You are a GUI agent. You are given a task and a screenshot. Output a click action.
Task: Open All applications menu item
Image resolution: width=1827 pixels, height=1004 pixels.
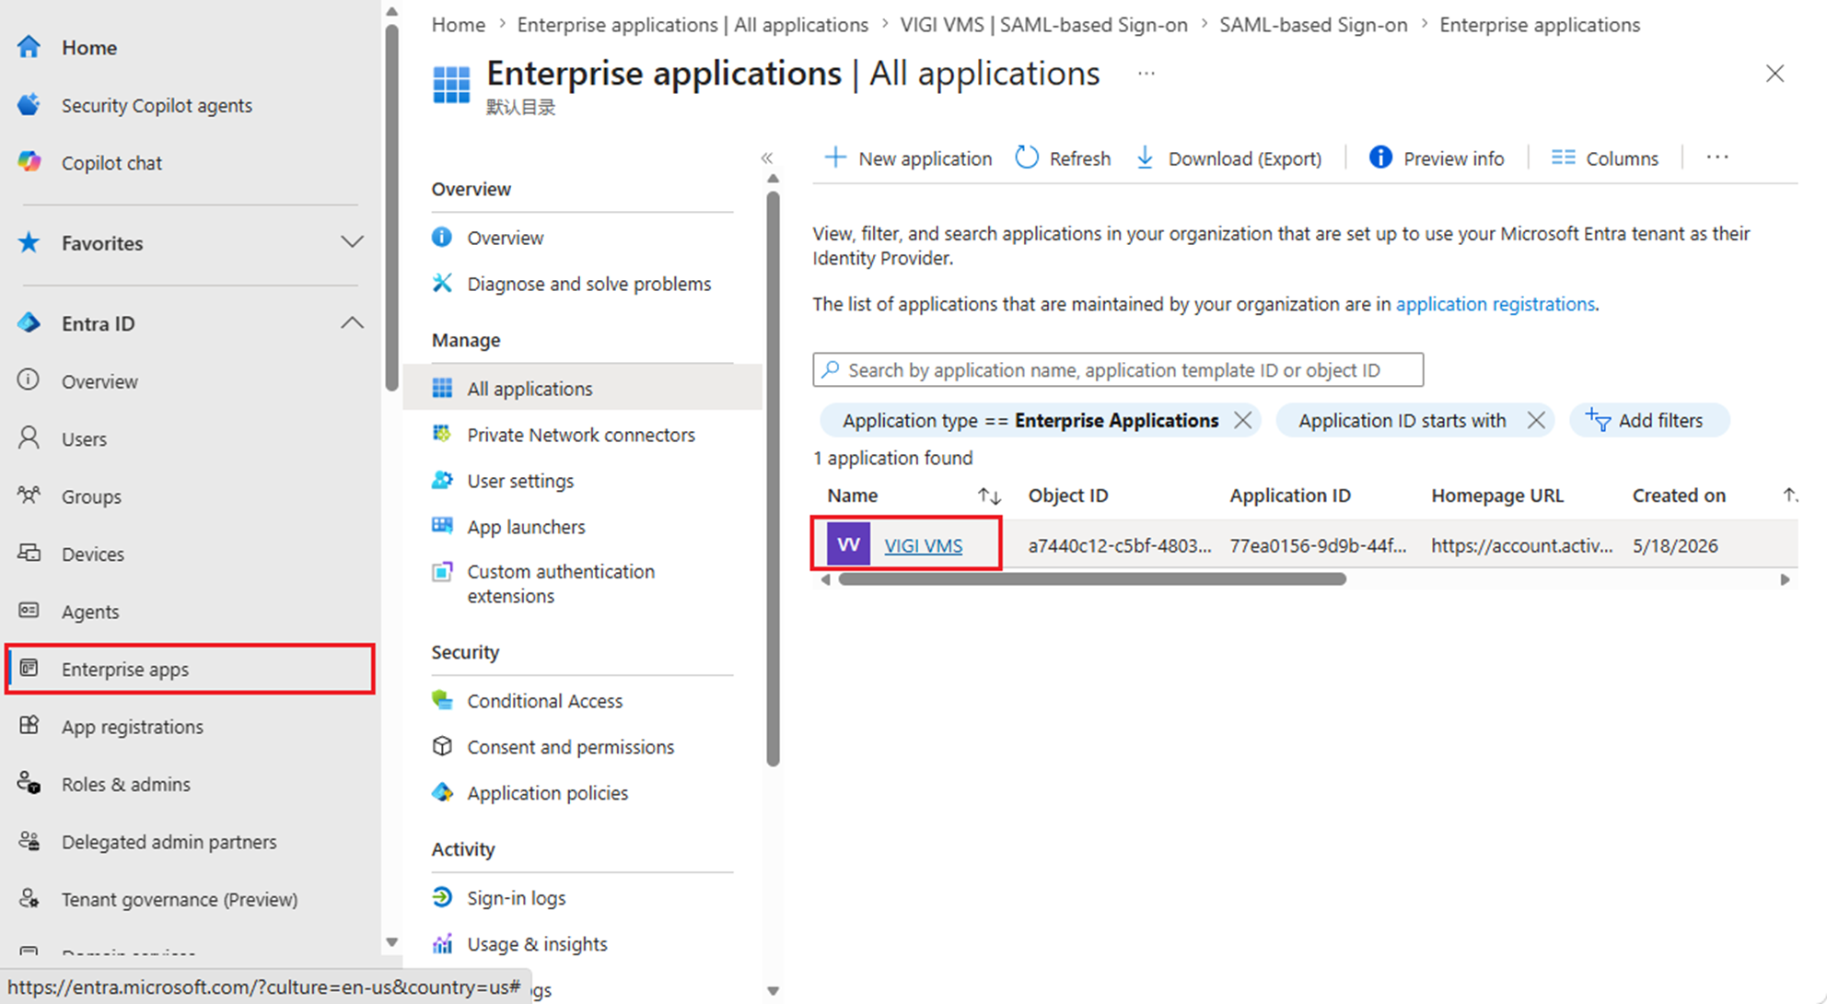tap(582, 388)
